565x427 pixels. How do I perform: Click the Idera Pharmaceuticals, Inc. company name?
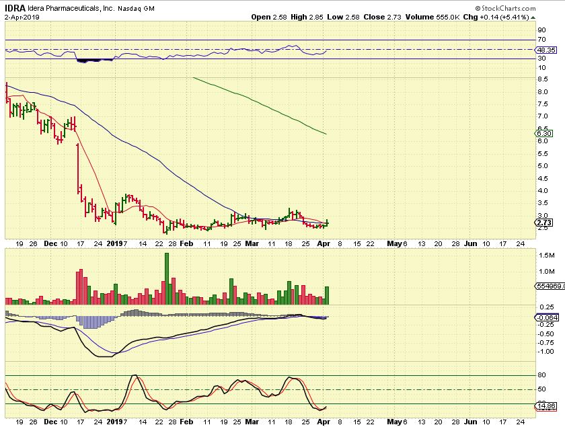point(71,8)
